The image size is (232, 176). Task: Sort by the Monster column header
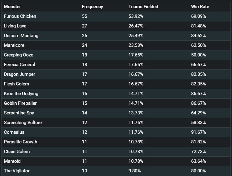tap(12, 7)
